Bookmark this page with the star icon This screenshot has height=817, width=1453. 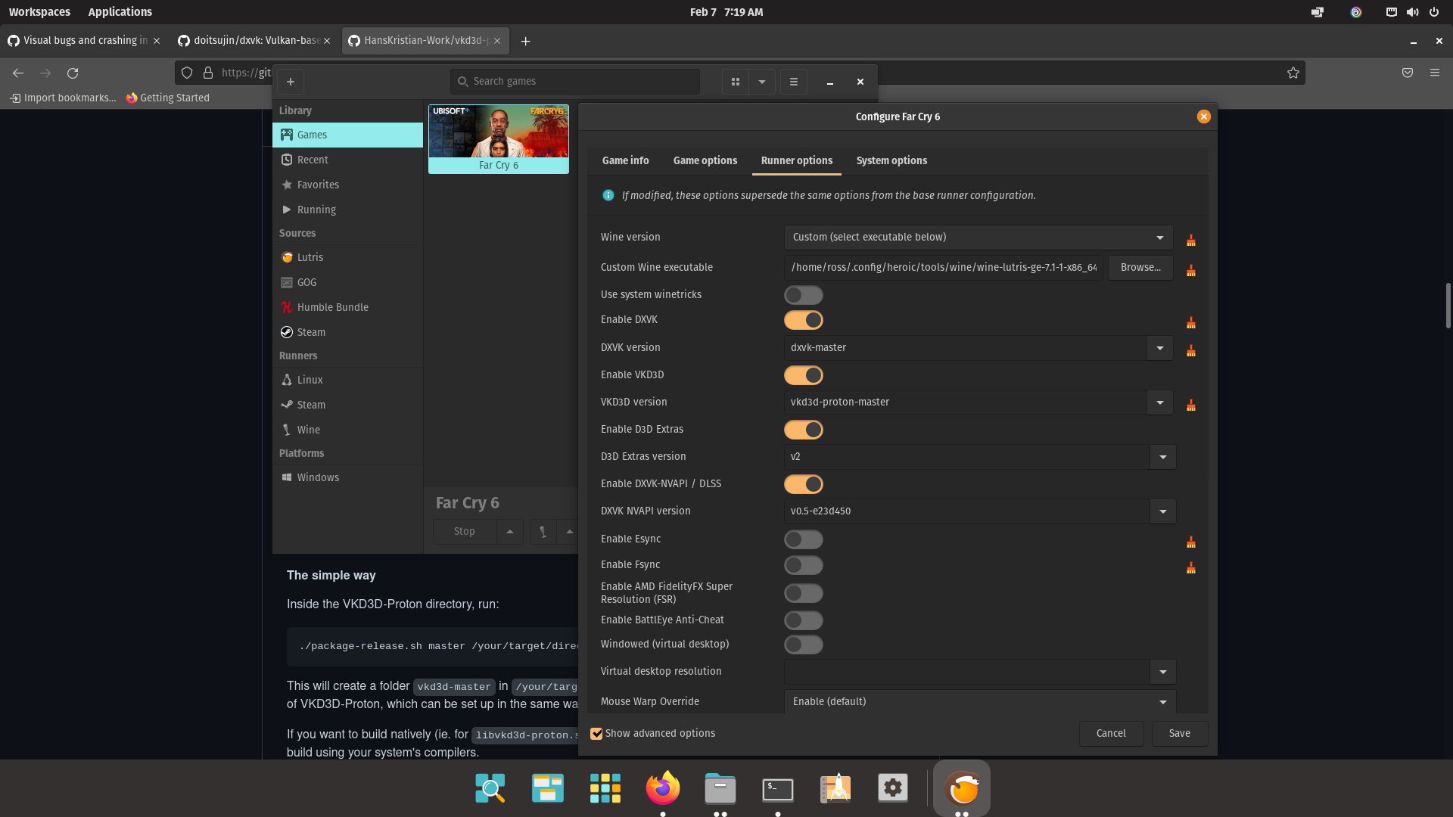1293,73
